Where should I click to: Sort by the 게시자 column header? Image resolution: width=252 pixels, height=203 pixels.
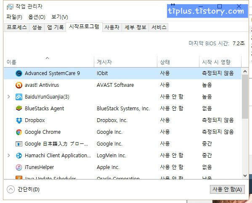pos(125,62)
